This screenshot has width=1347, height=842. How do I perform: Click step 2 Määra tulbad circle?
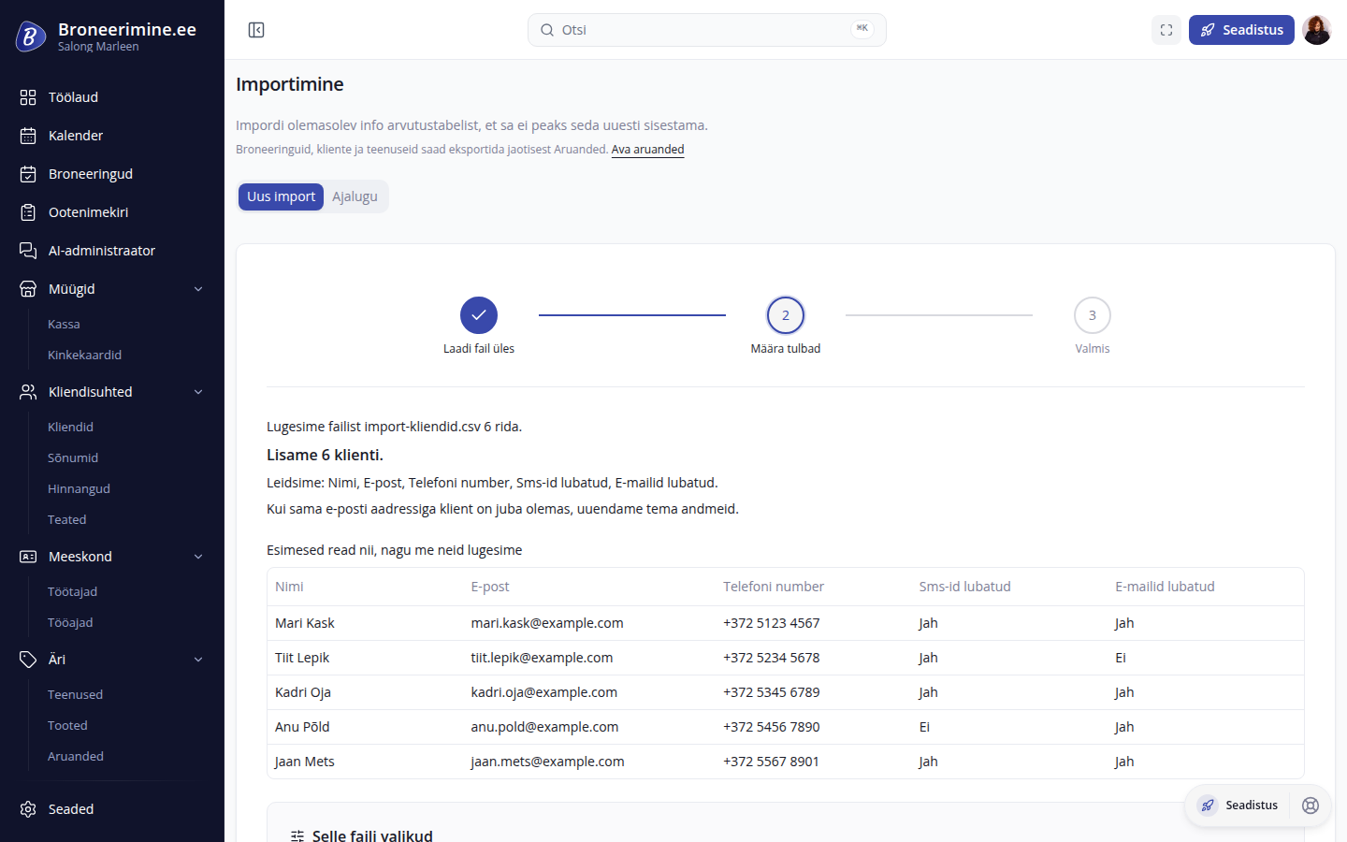(786, 315)
